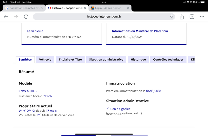The width and height of the screenshot is (208, 136).
Task: Close the HistoVec tab
Action: coord(85,8)
